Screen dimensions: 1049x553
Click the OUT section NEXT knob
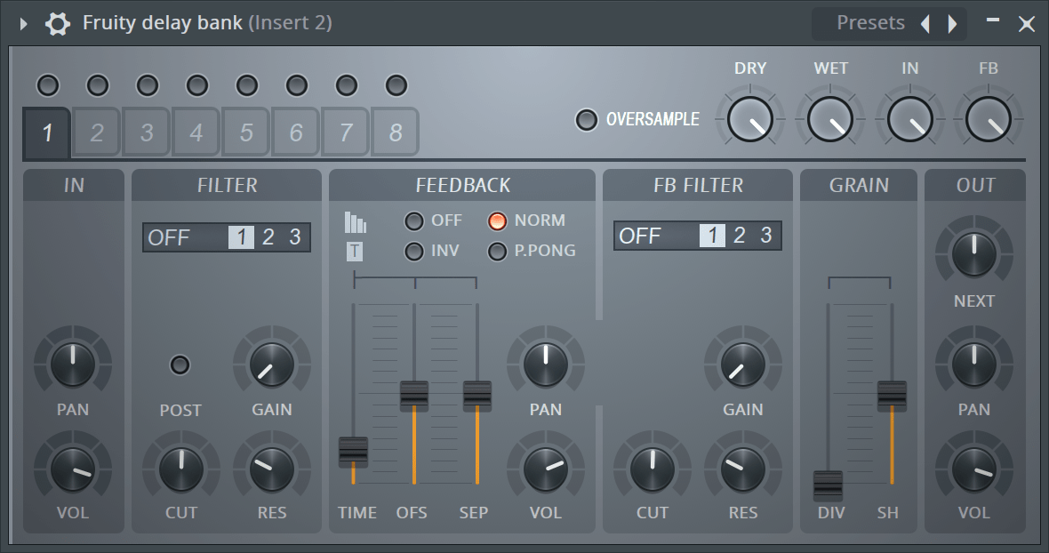tap(974, 254)
